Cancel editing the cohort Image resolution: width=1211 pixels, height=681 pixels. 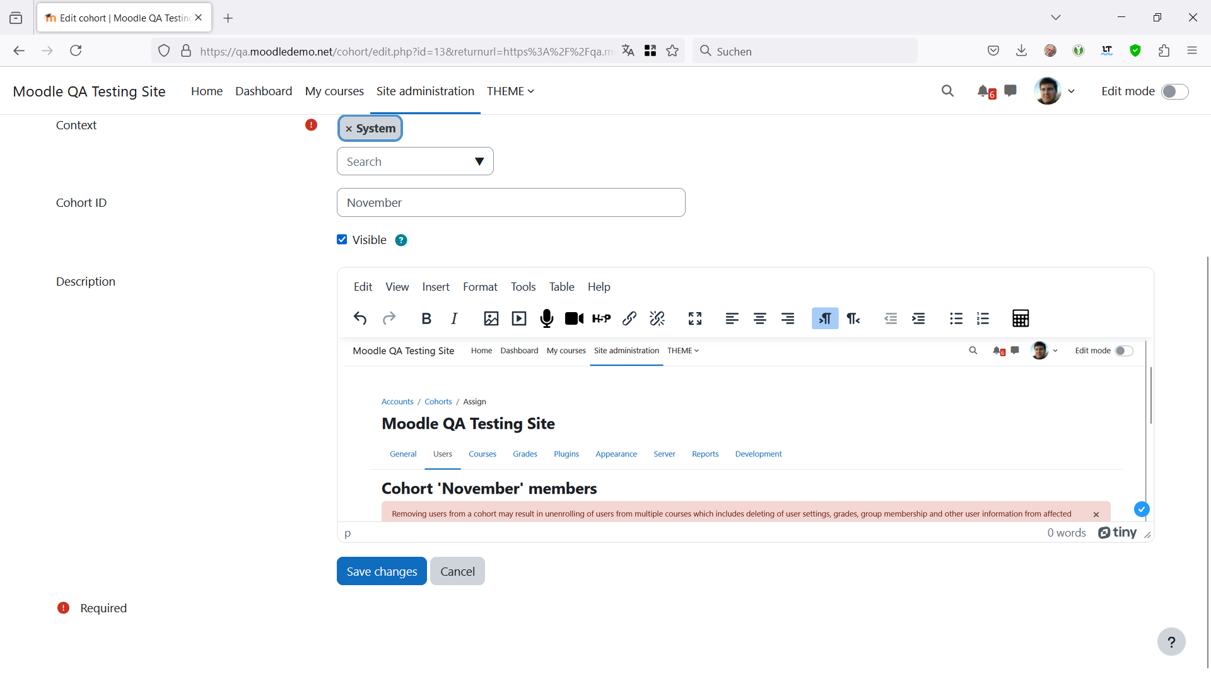[457, 571]
